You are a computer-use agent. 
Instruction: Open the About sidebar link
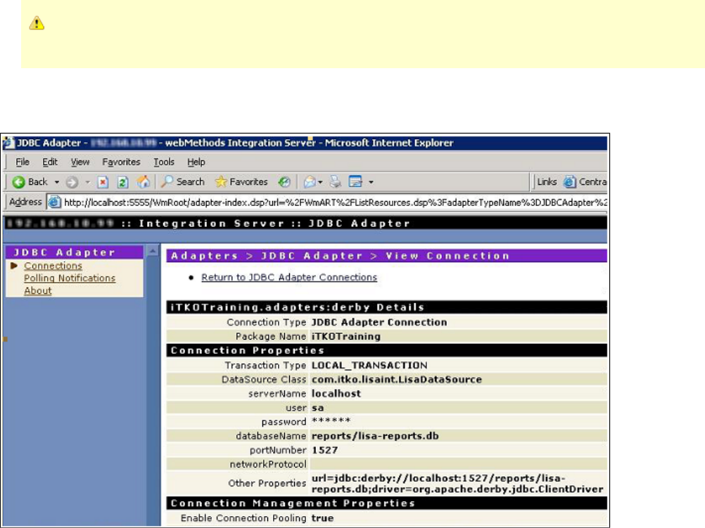(x=38, y=291)
